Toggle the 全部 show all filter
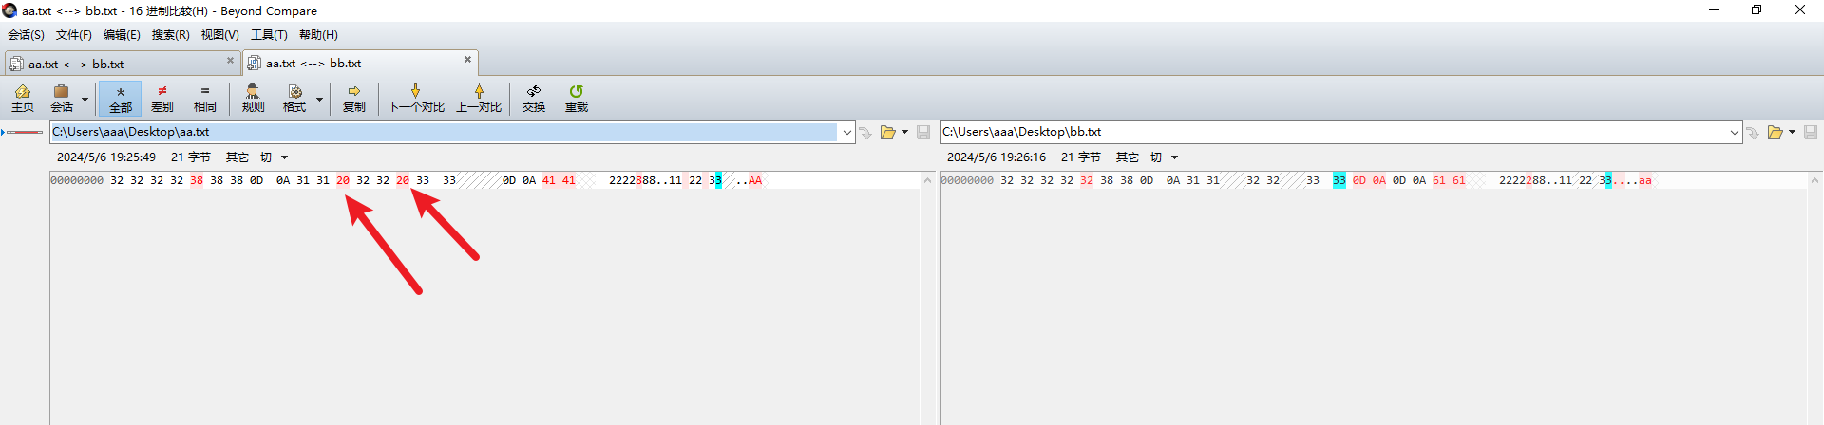 121,99
